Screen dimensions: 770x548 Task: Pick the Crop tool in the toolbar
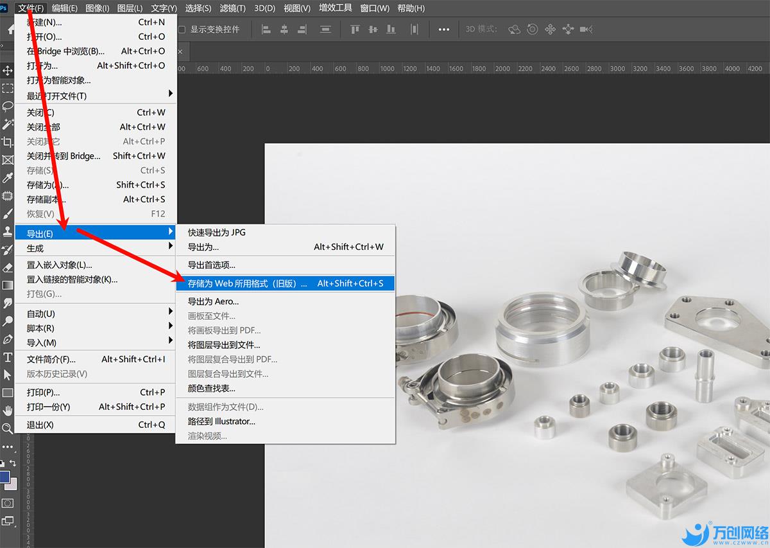(8, 142)
